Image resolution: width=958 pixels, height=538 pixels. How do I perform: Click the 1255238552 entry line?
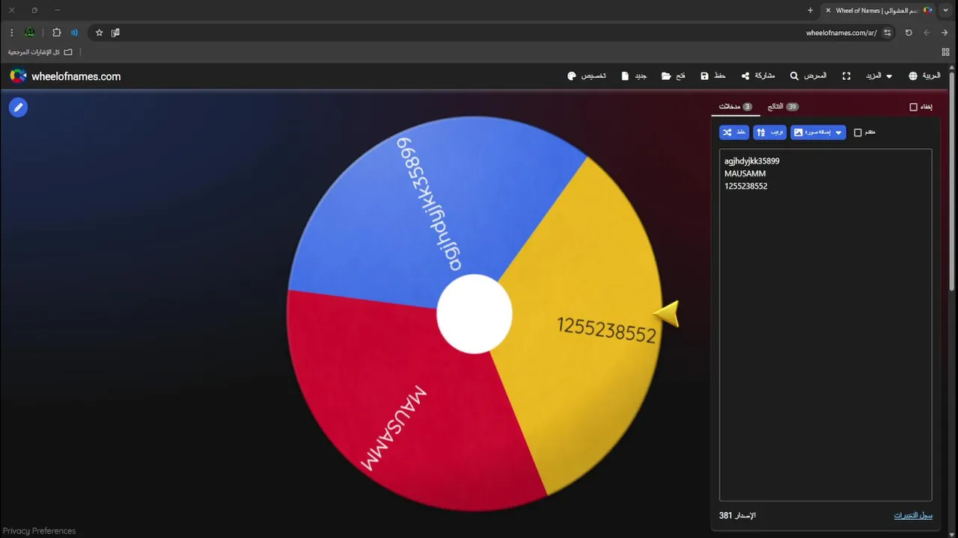coord(745,186)
